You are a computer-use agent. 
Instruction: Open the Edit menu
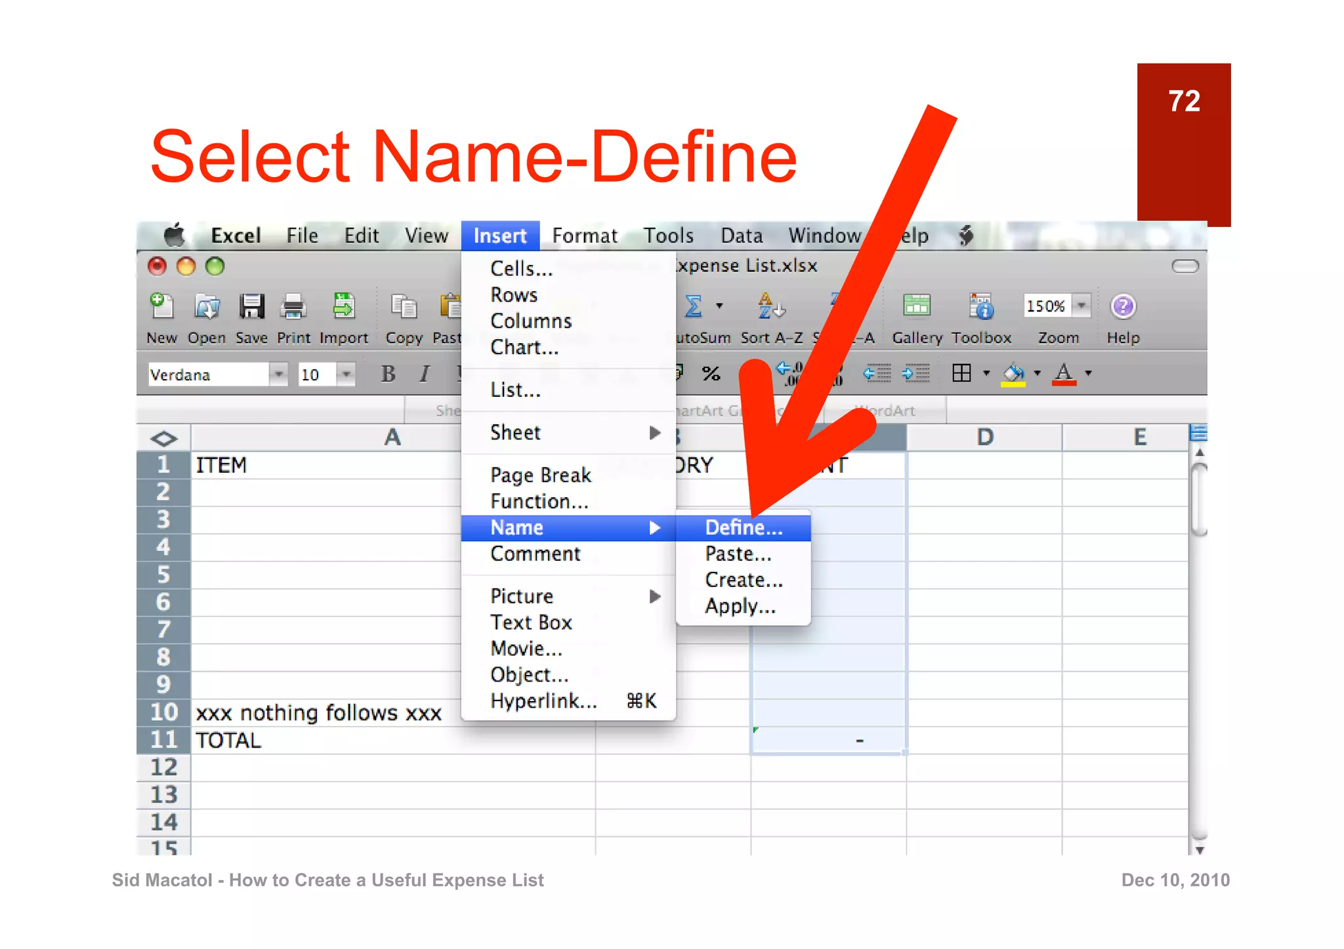(x=362, y=235)
